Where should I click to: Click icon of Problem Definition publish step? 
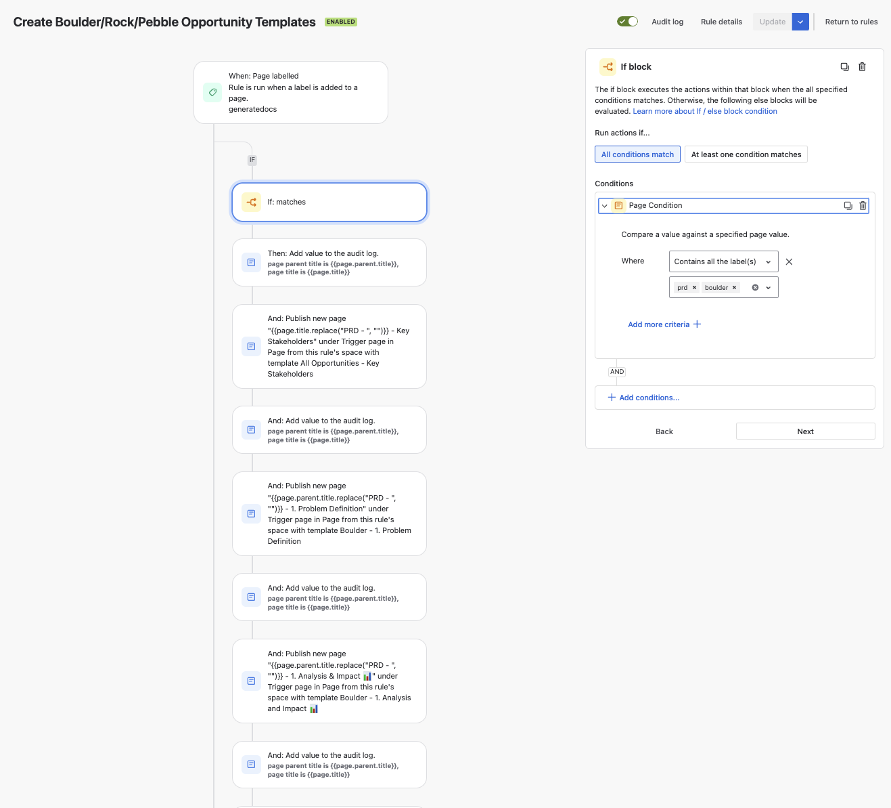pyautogui.click(x=252, y=513)
